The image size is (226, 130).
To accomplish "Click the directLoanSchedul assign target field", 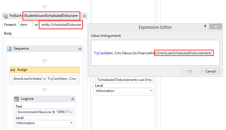I will [27, 79].
